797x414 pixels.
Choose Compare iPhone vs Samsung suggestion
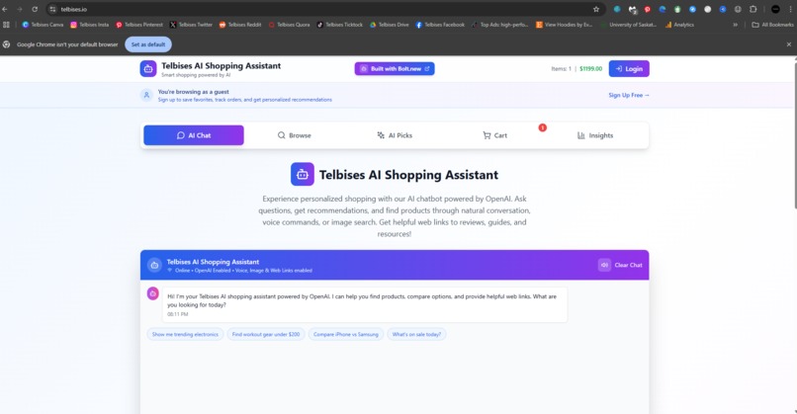346,334
